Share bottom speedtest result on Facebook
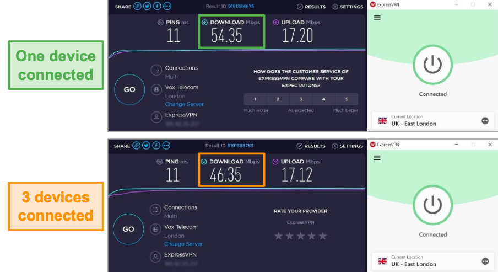498x272 pixels. (156, 146)
